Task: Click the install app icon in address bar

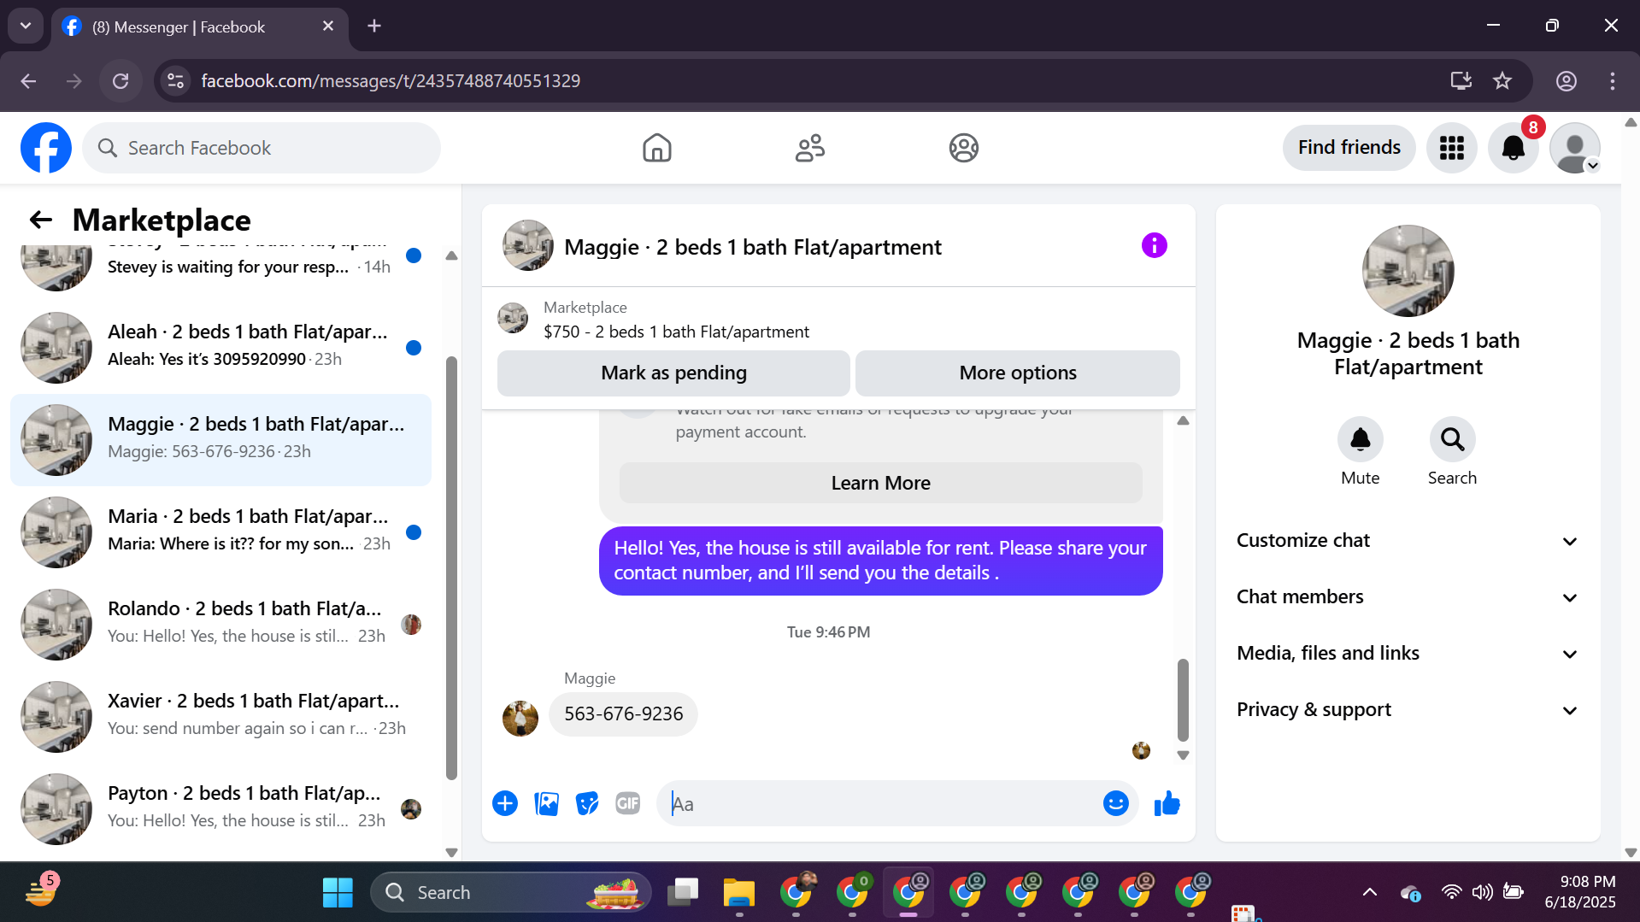Action: coord(1461,80)
